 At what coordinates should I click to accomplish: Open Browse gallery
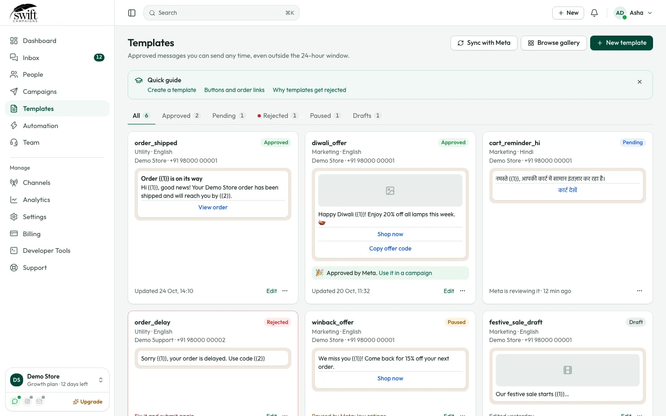554,43
